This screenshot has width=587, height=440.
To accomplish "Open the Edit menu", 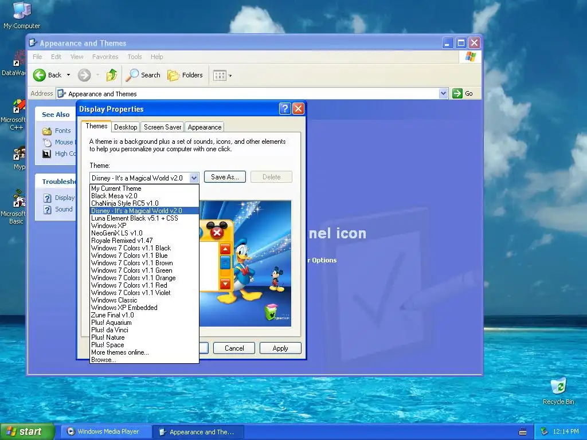I will [56, 57].
